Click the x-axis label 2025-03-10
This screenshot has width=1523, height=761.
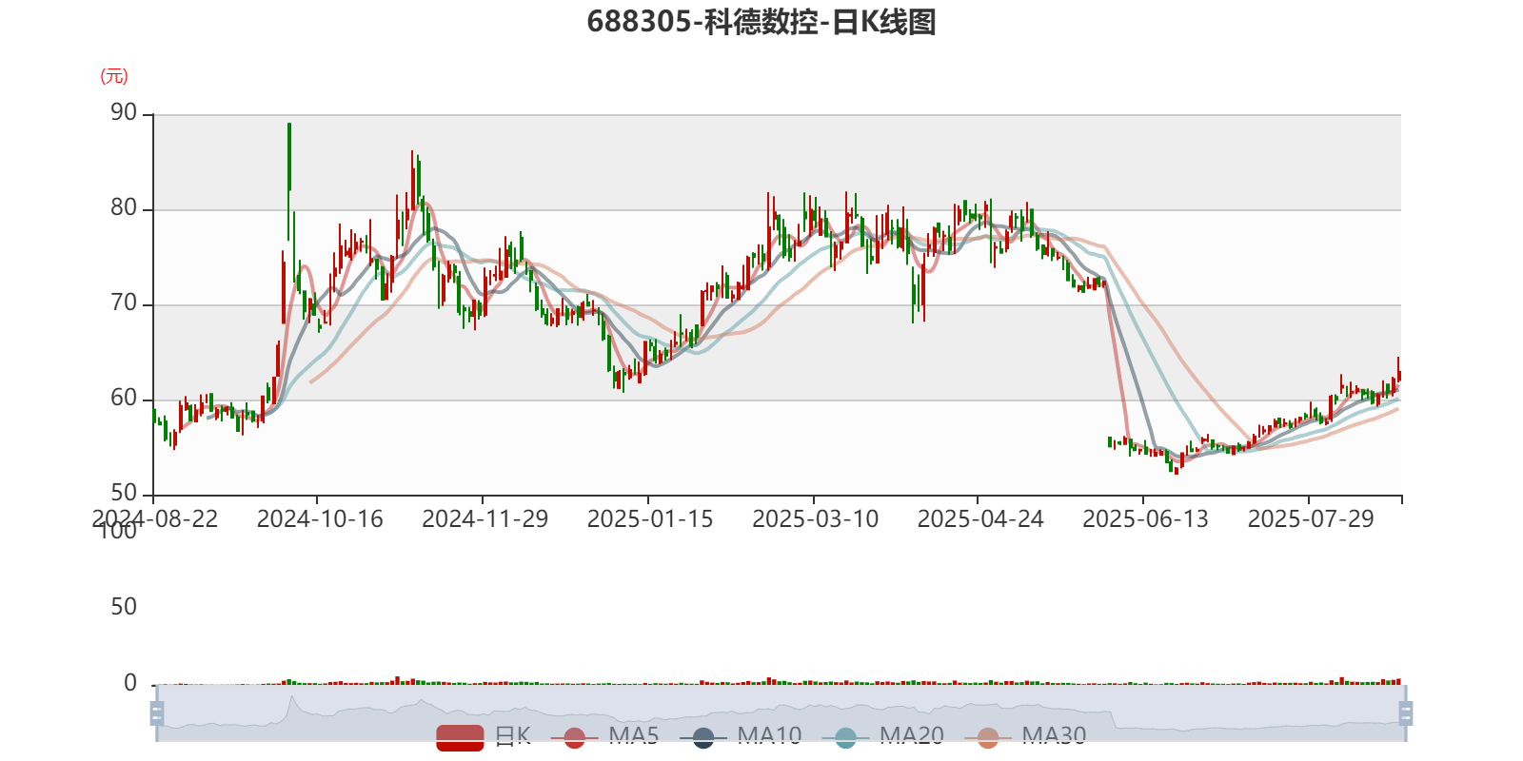pos(816,519)
